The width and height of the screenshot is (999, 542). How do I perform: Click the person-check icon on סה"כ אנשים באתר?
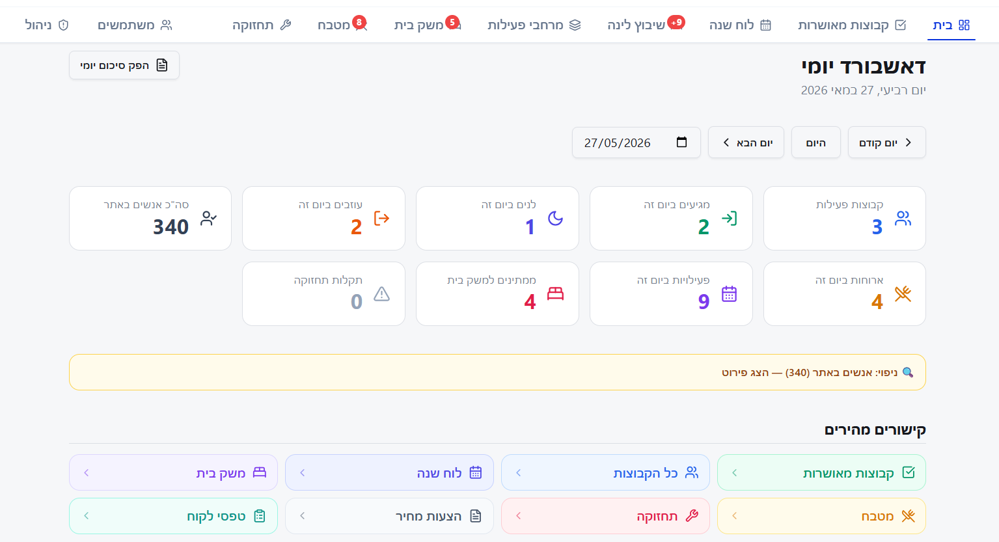208,219
